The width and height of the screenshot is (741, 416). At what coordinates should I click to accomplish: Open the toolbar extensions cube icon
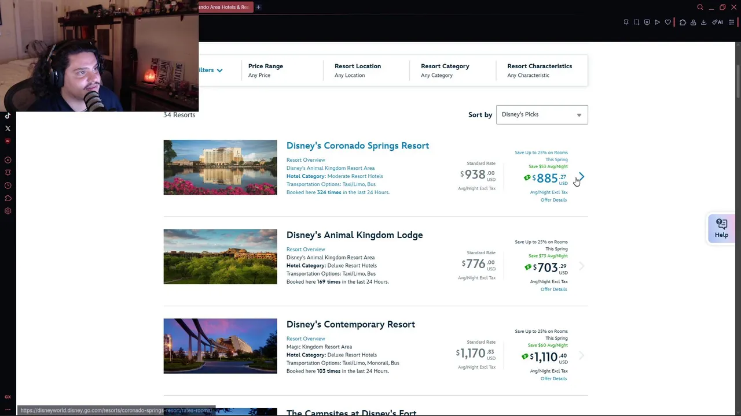tap(683, 22)
